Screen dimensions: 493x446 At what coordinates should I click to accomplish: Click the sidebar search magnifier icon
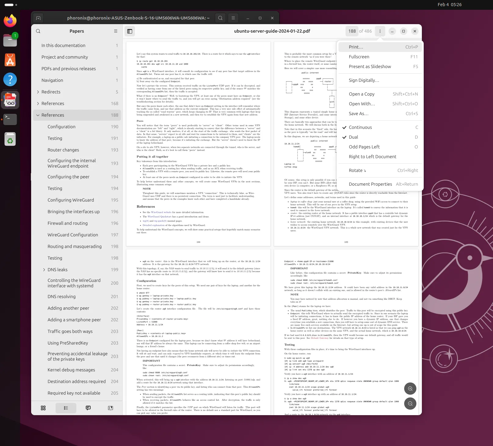(38, 31)
